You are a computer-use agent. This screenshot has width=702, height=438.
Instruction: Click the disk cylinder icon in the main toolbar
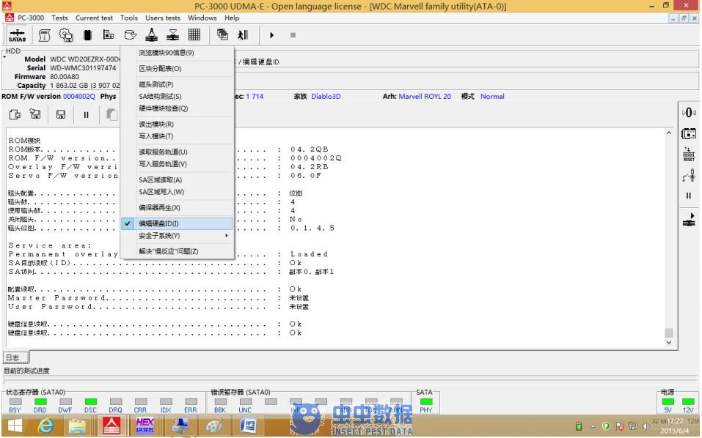[131, 35]
